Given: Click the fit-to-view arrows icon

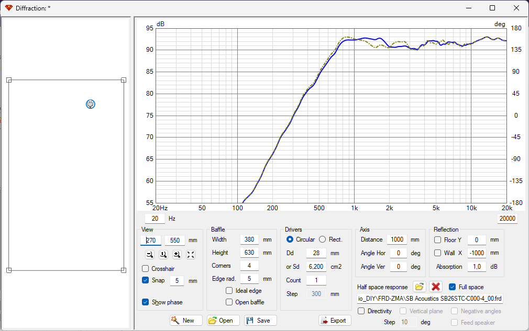Looking at the screenshot, I should (191, 255).
